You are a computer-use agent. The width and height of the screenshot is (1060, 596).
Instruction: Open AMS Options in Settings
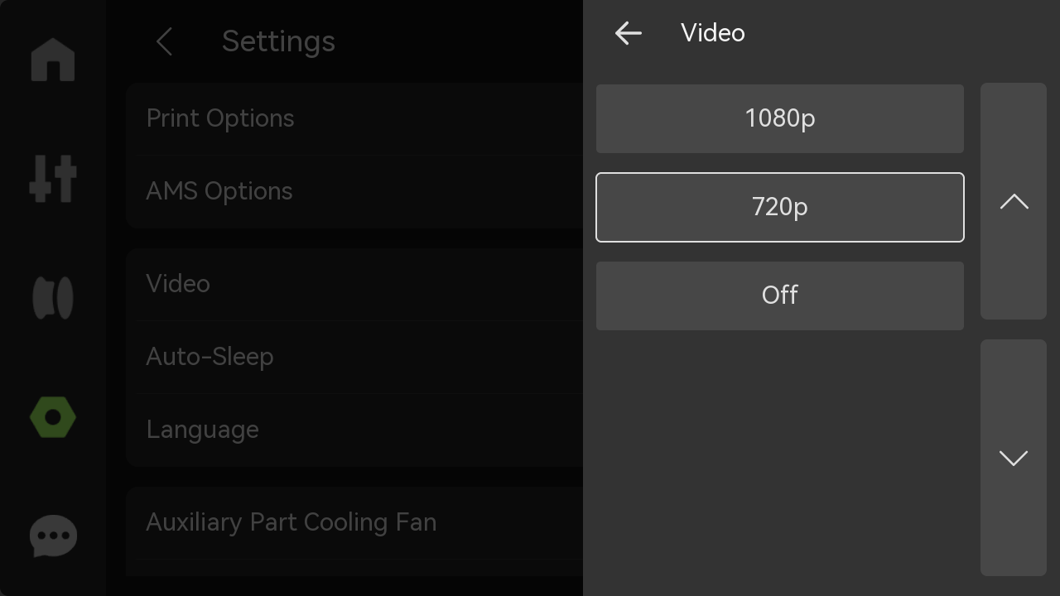pos(354,191)
